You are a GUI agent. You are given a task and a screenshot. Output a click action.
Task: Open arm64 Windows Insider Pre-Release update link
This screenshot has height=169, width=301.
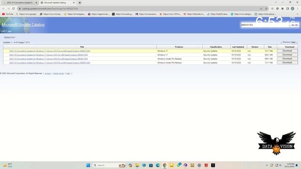[x=50, y=62]
